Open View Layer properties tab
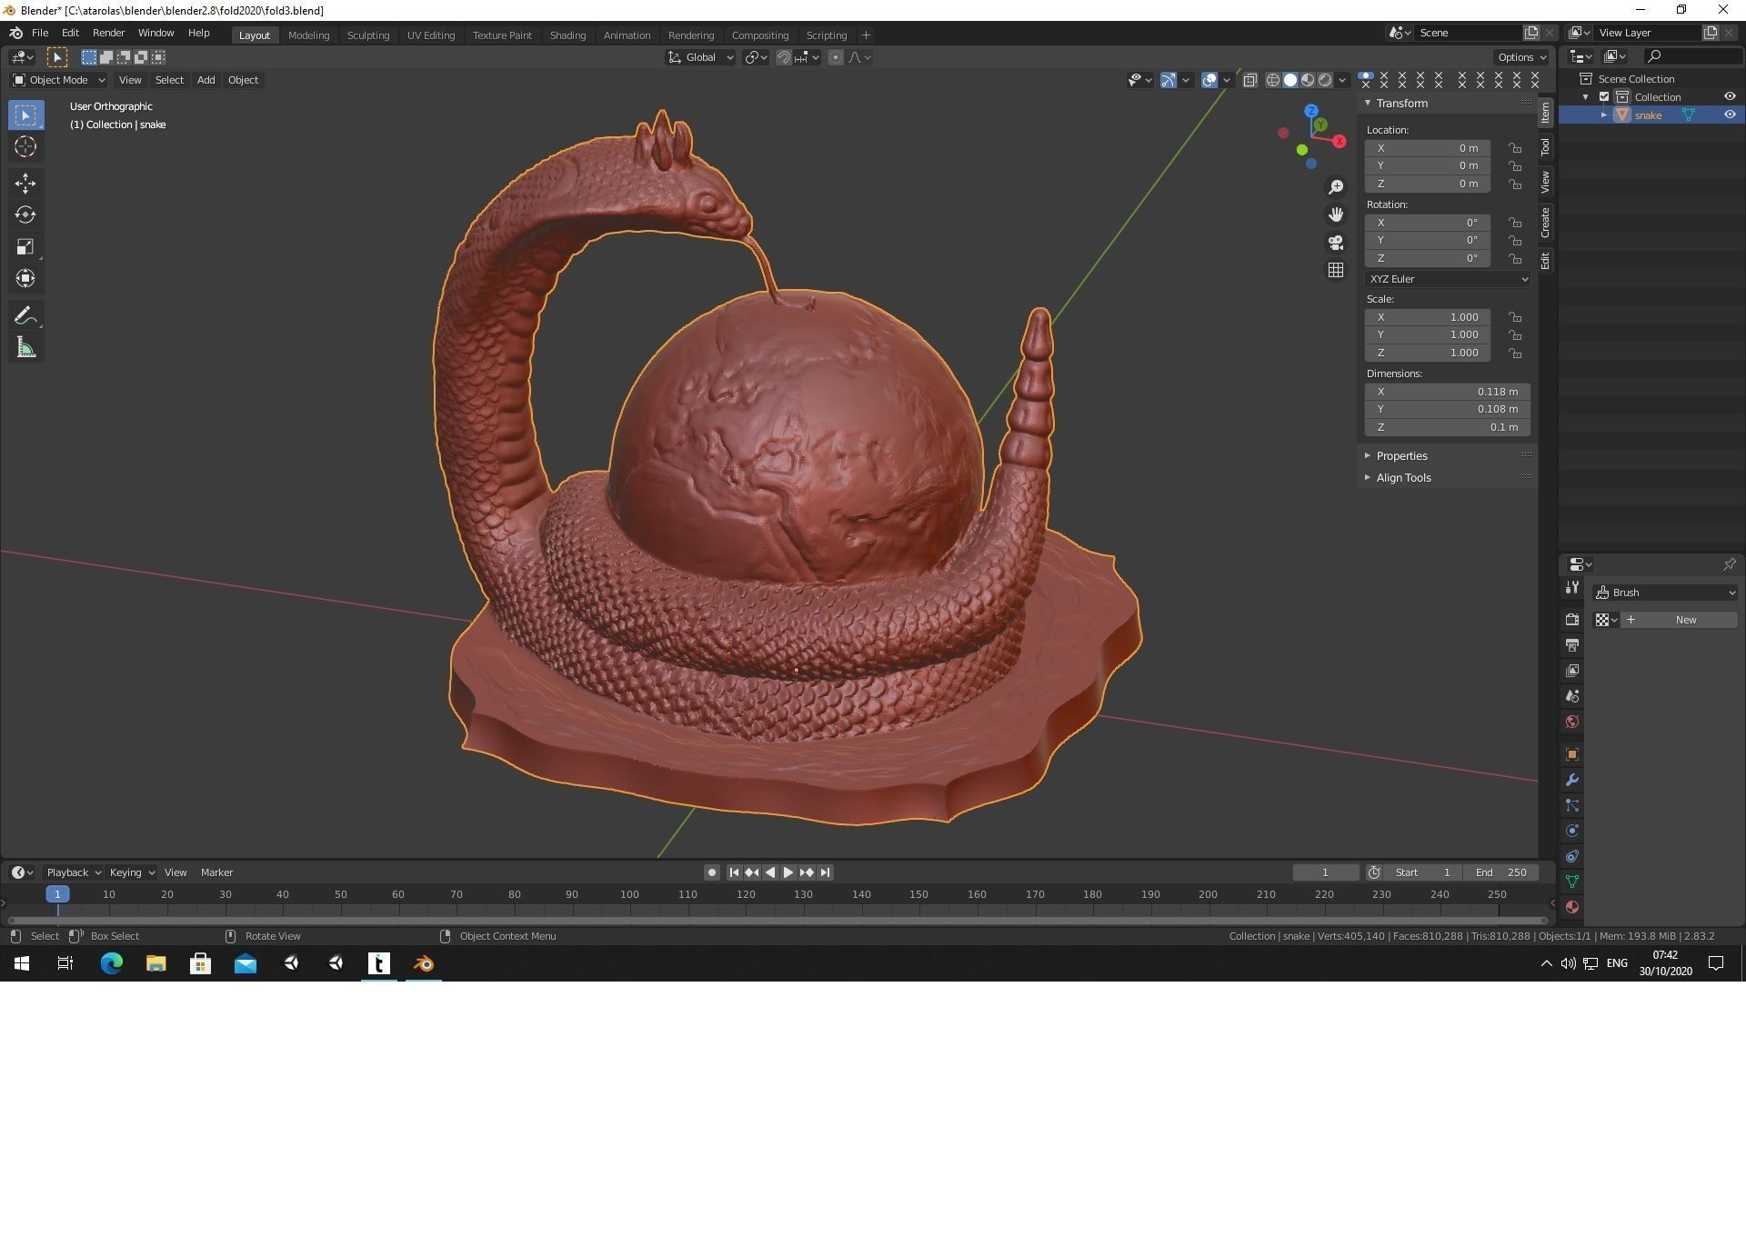 click(1572, 670)
